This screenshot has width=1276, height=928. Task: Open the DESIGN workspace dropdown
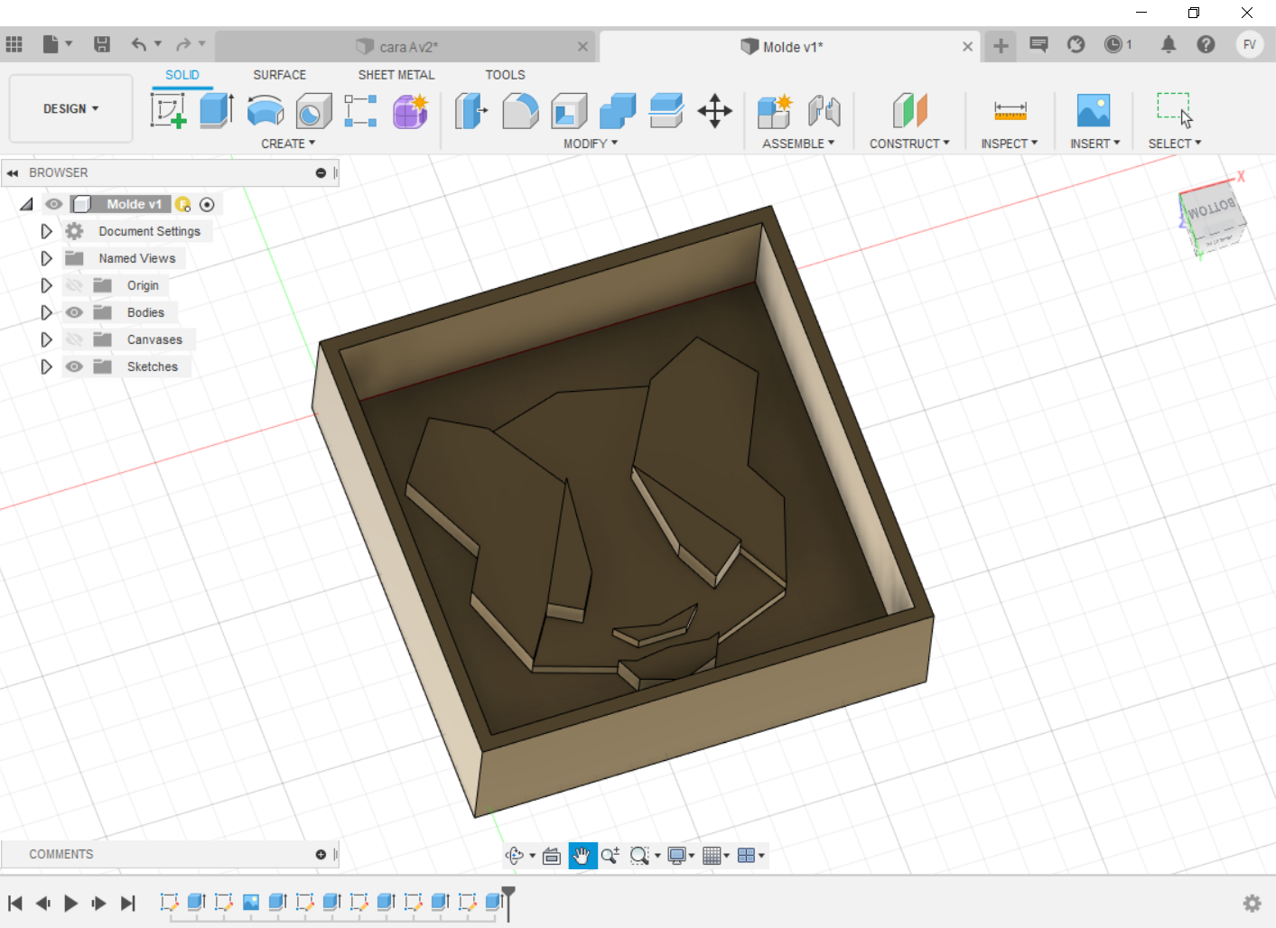[70, 109]
